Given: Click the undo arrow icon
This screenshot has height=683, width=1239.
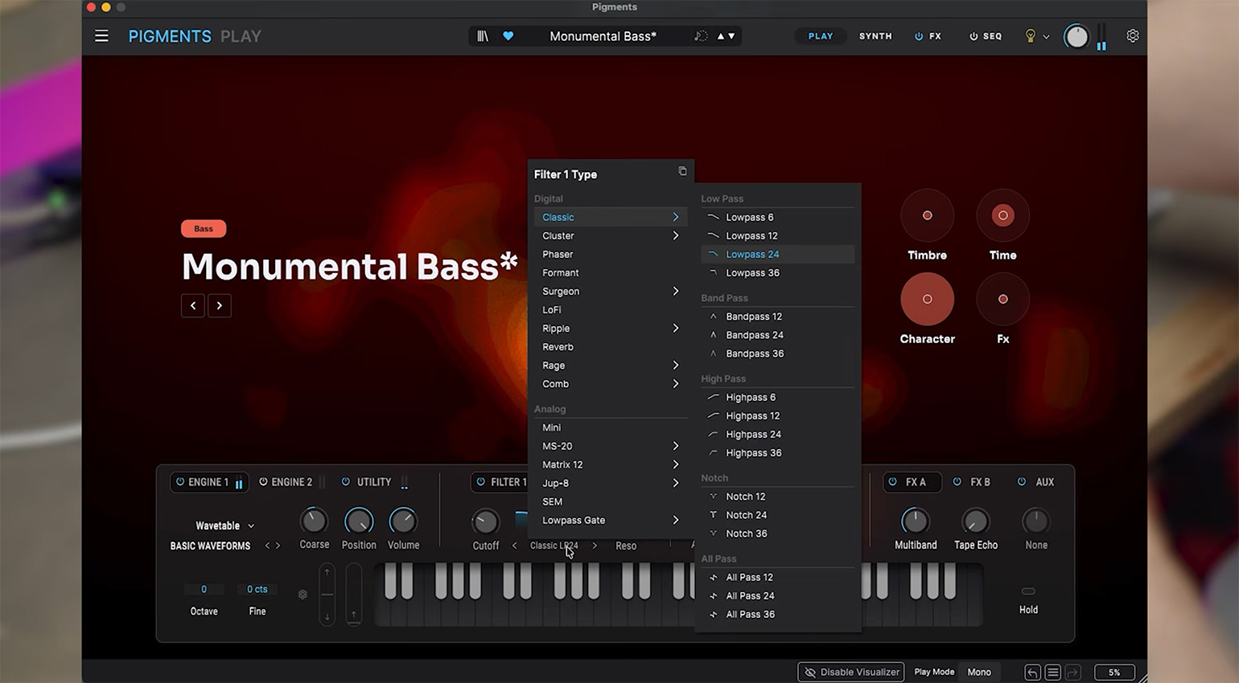Looking at the screenshot, I should pos(1032,673).
